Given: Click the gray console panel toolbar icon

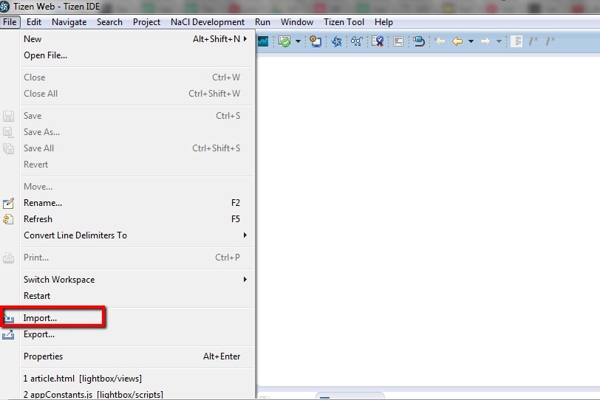Looking at the screenshot, I should tap(398, 41).
